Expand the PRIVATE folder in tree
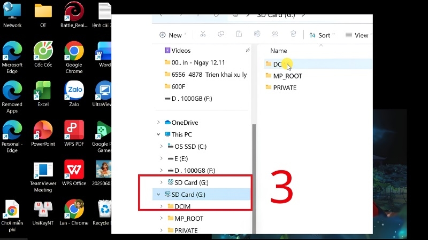Viewport: 428px width, 240px height. click(x=162, y=230)
